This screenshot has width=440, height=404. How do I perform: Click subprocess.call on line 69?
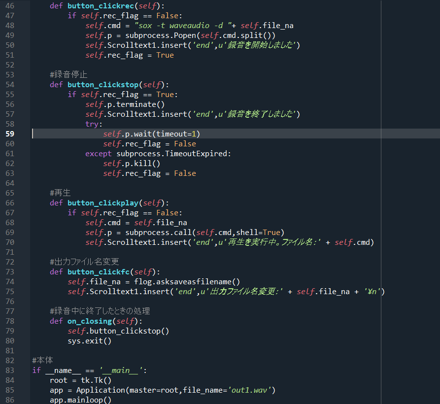pyautogui.click(x=158, y=233)
